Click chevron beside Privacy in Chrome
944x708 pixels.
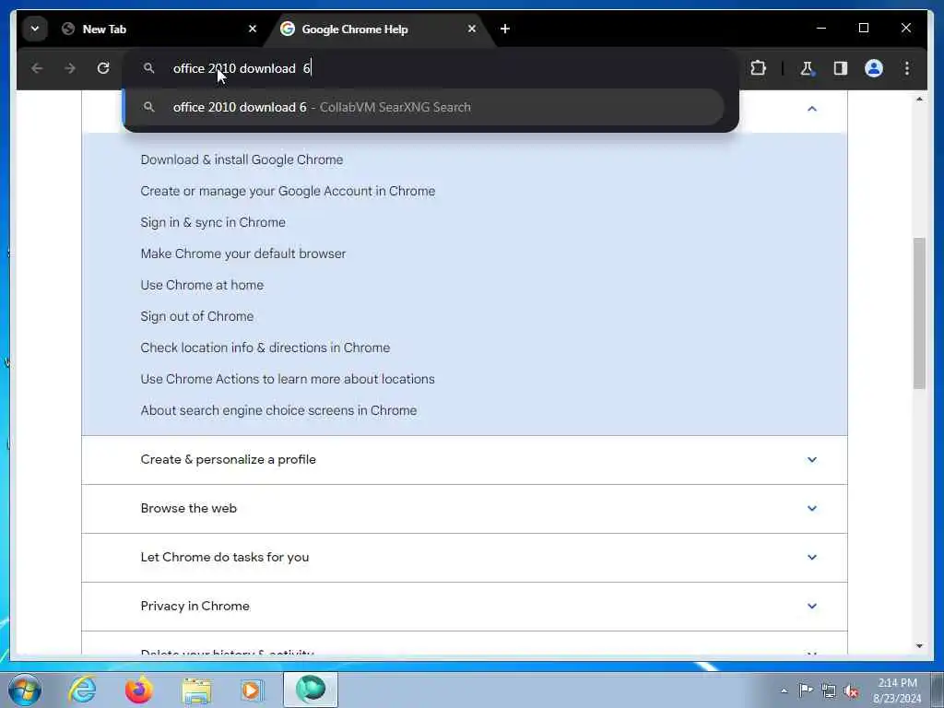(x=811, y=606)
